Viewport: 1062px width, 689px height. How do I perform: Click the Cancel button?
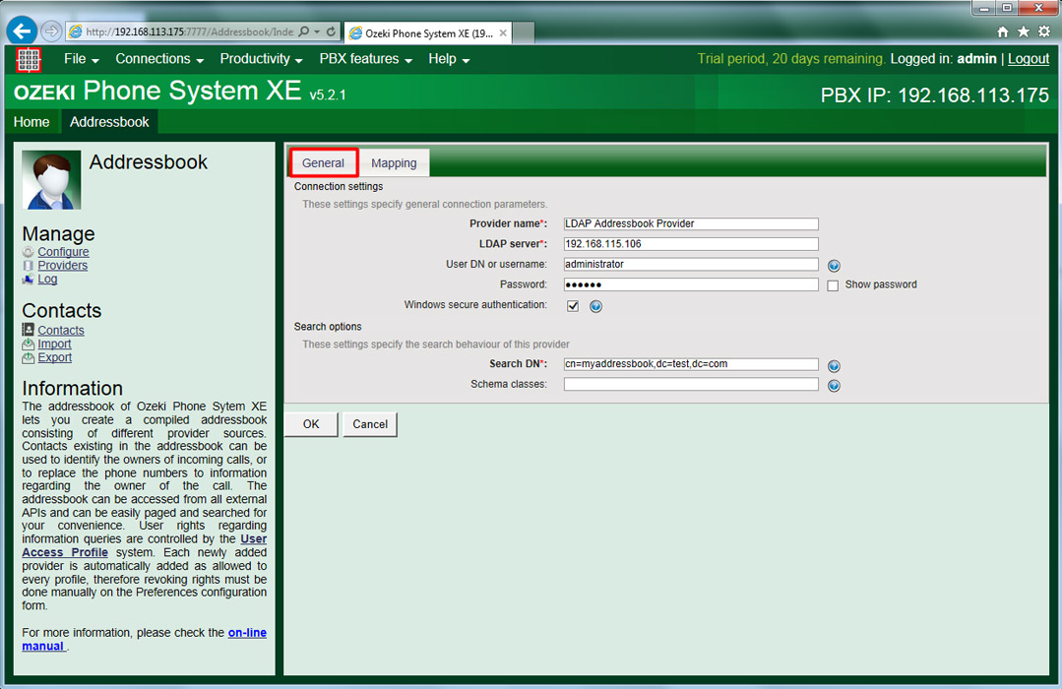(x=370, y=424)
